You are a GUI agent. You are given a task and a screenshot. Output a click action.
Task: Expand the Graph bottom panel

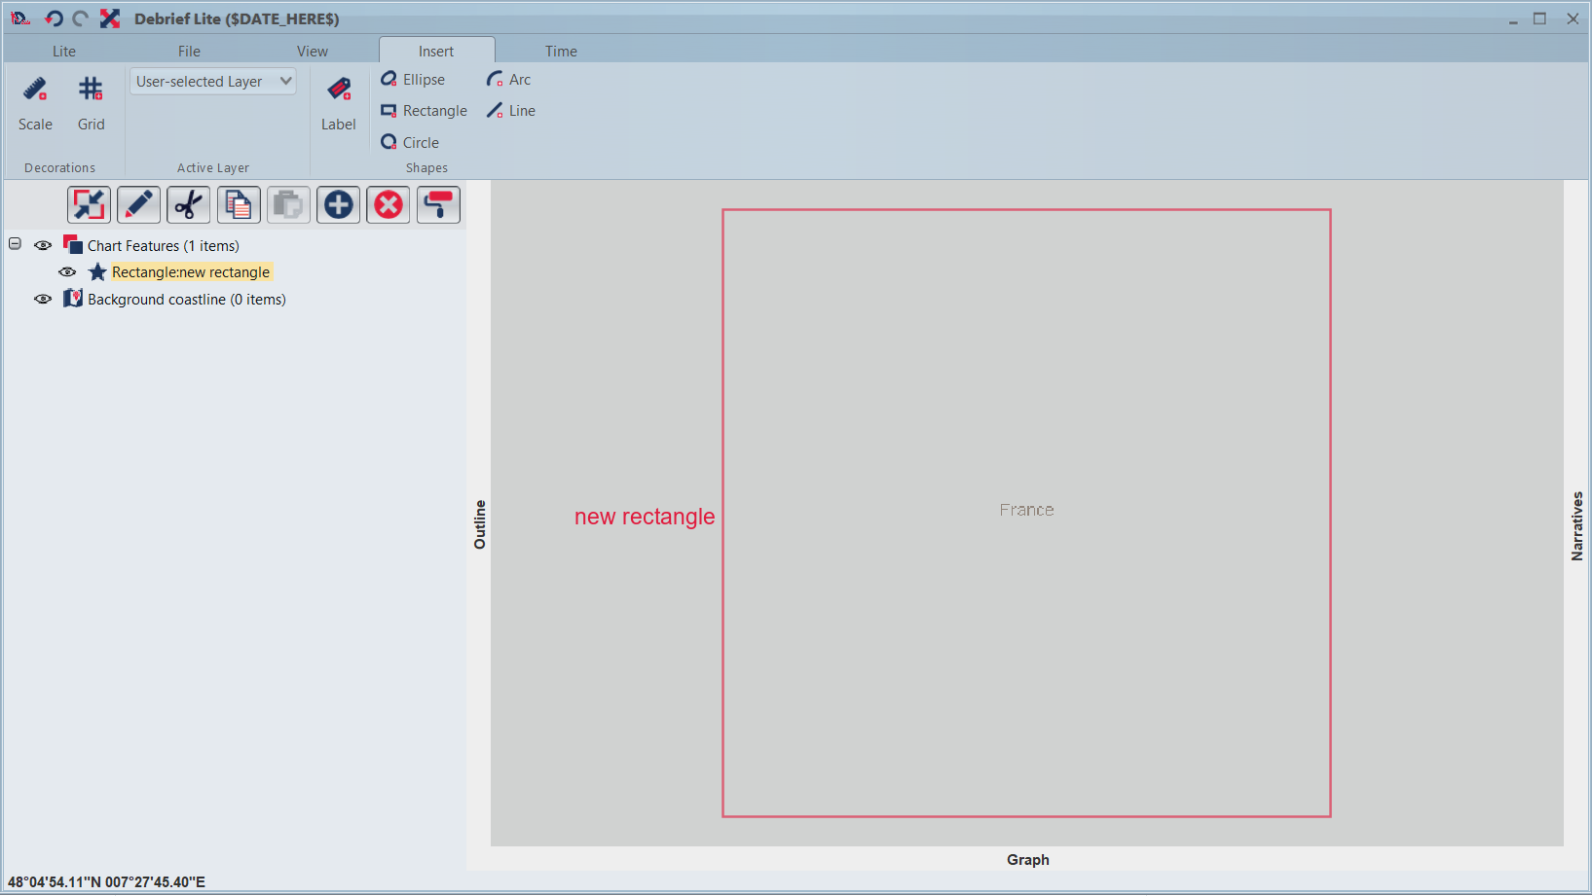pyautogui.click(x=1028, y=860)
